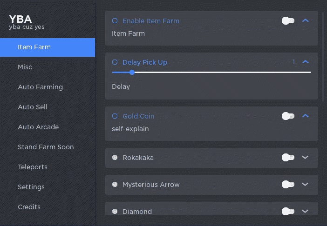The height and width of the screenshot is (226, 327).
Task: Click the vertical scrollbar on the right
Action: [x=323, y=56]
